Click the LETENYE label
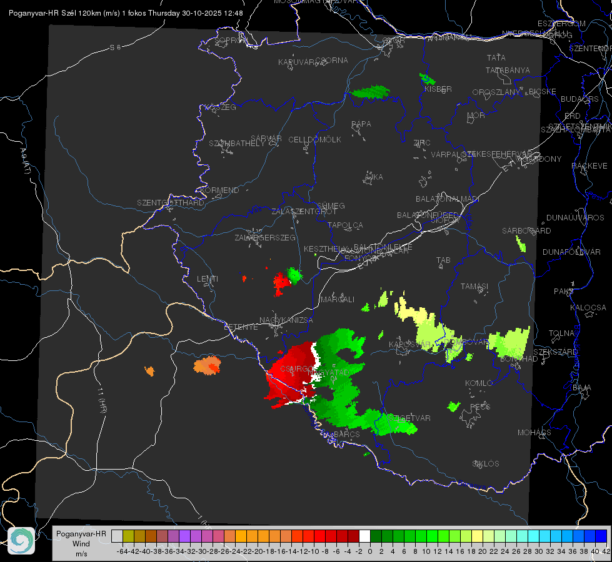This screenshot has height=562, width=612. point(241,327)
